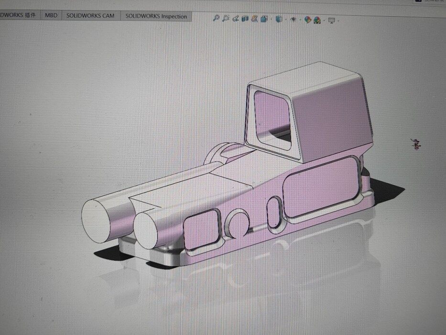Viewport: 446px width, 335px height.
Task: Click the View Settings monitor icon
Action: [331, 20]
